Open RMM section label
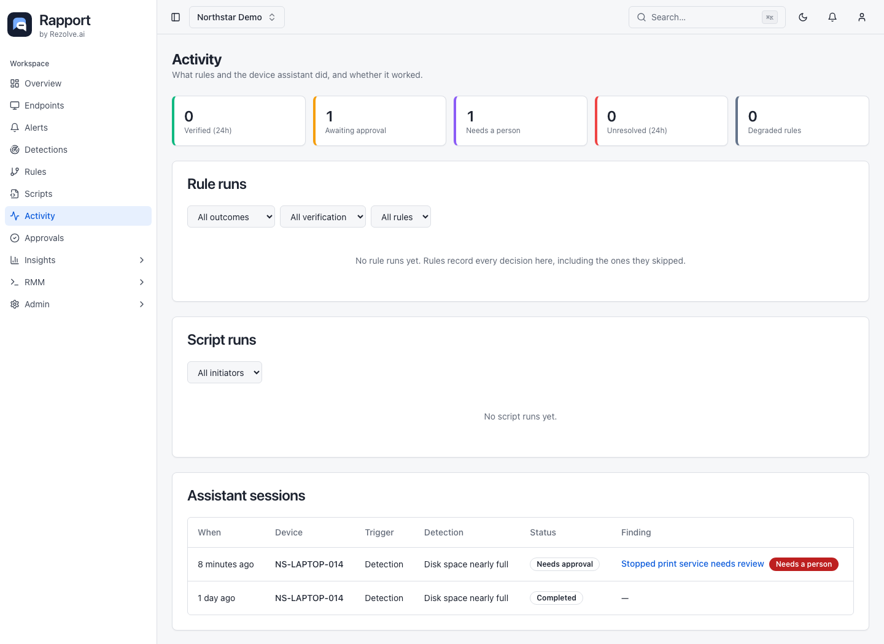884x644 pixels. coord(34,282)
